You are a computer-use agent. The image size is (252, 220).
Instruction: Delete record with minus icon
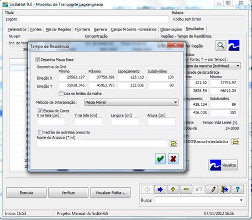click(x=186, y=190)
